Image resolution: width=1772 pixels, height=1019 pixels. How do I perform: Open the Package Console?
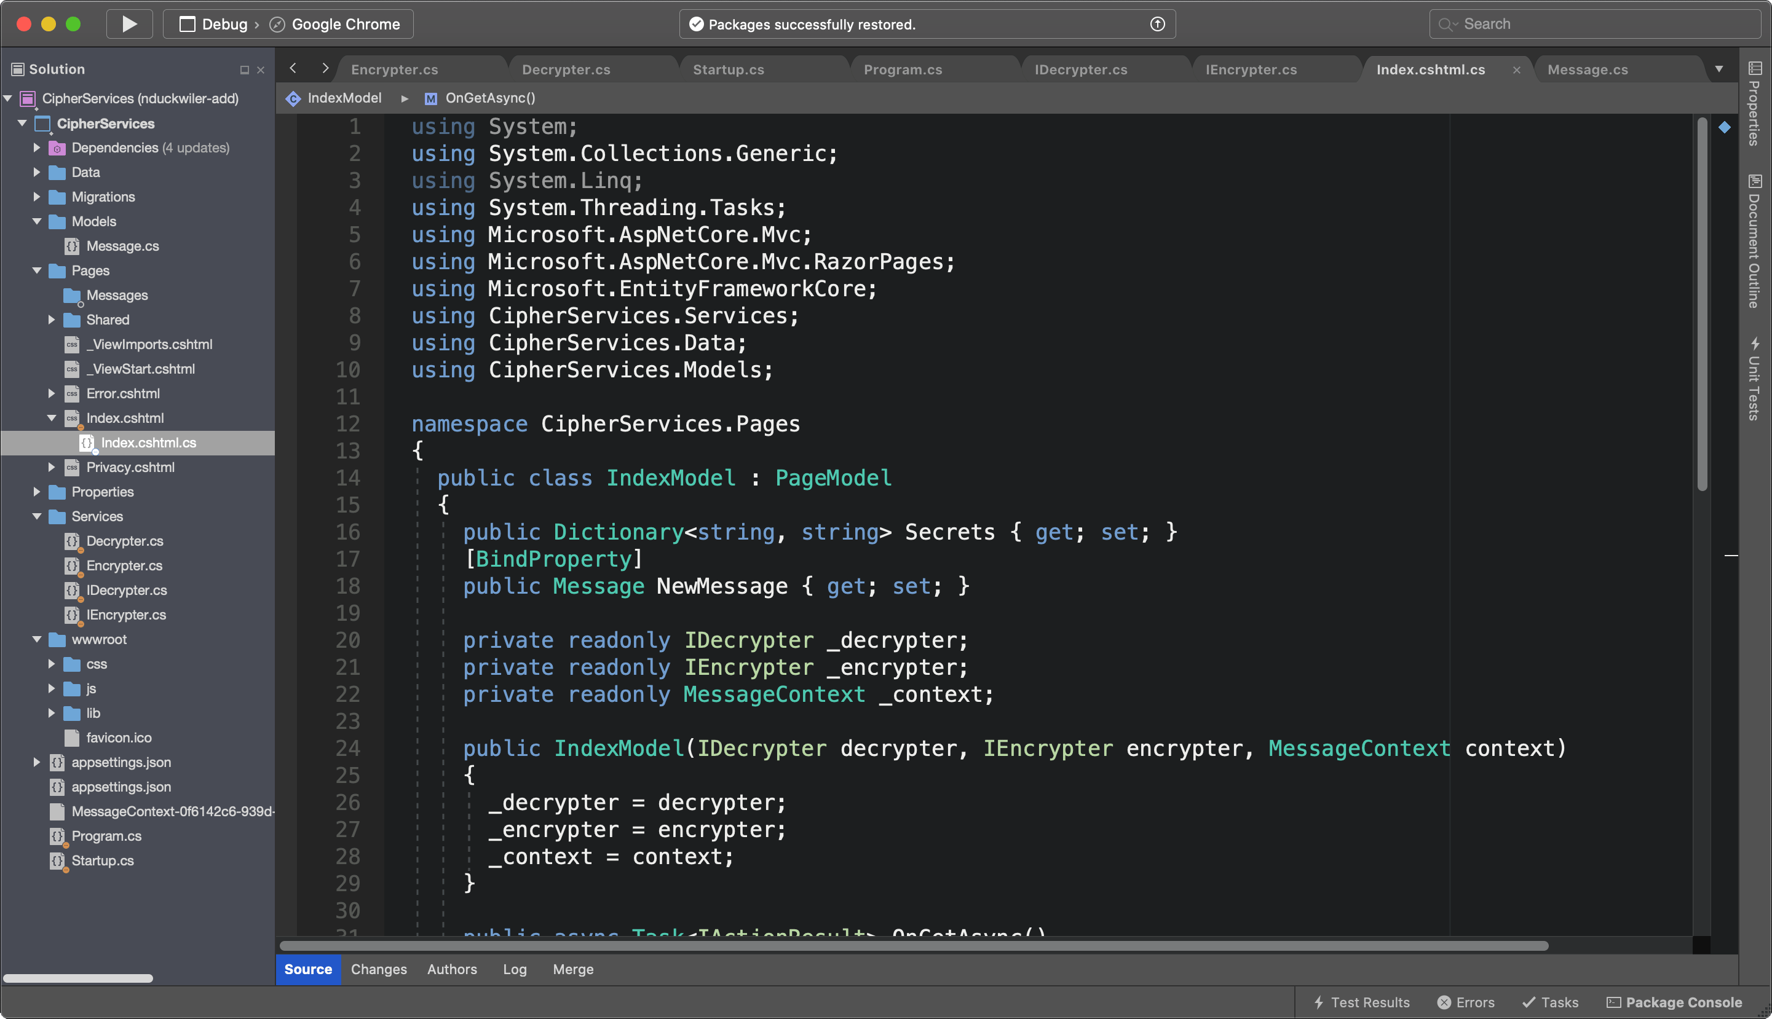click(x=1674, y=1002)
